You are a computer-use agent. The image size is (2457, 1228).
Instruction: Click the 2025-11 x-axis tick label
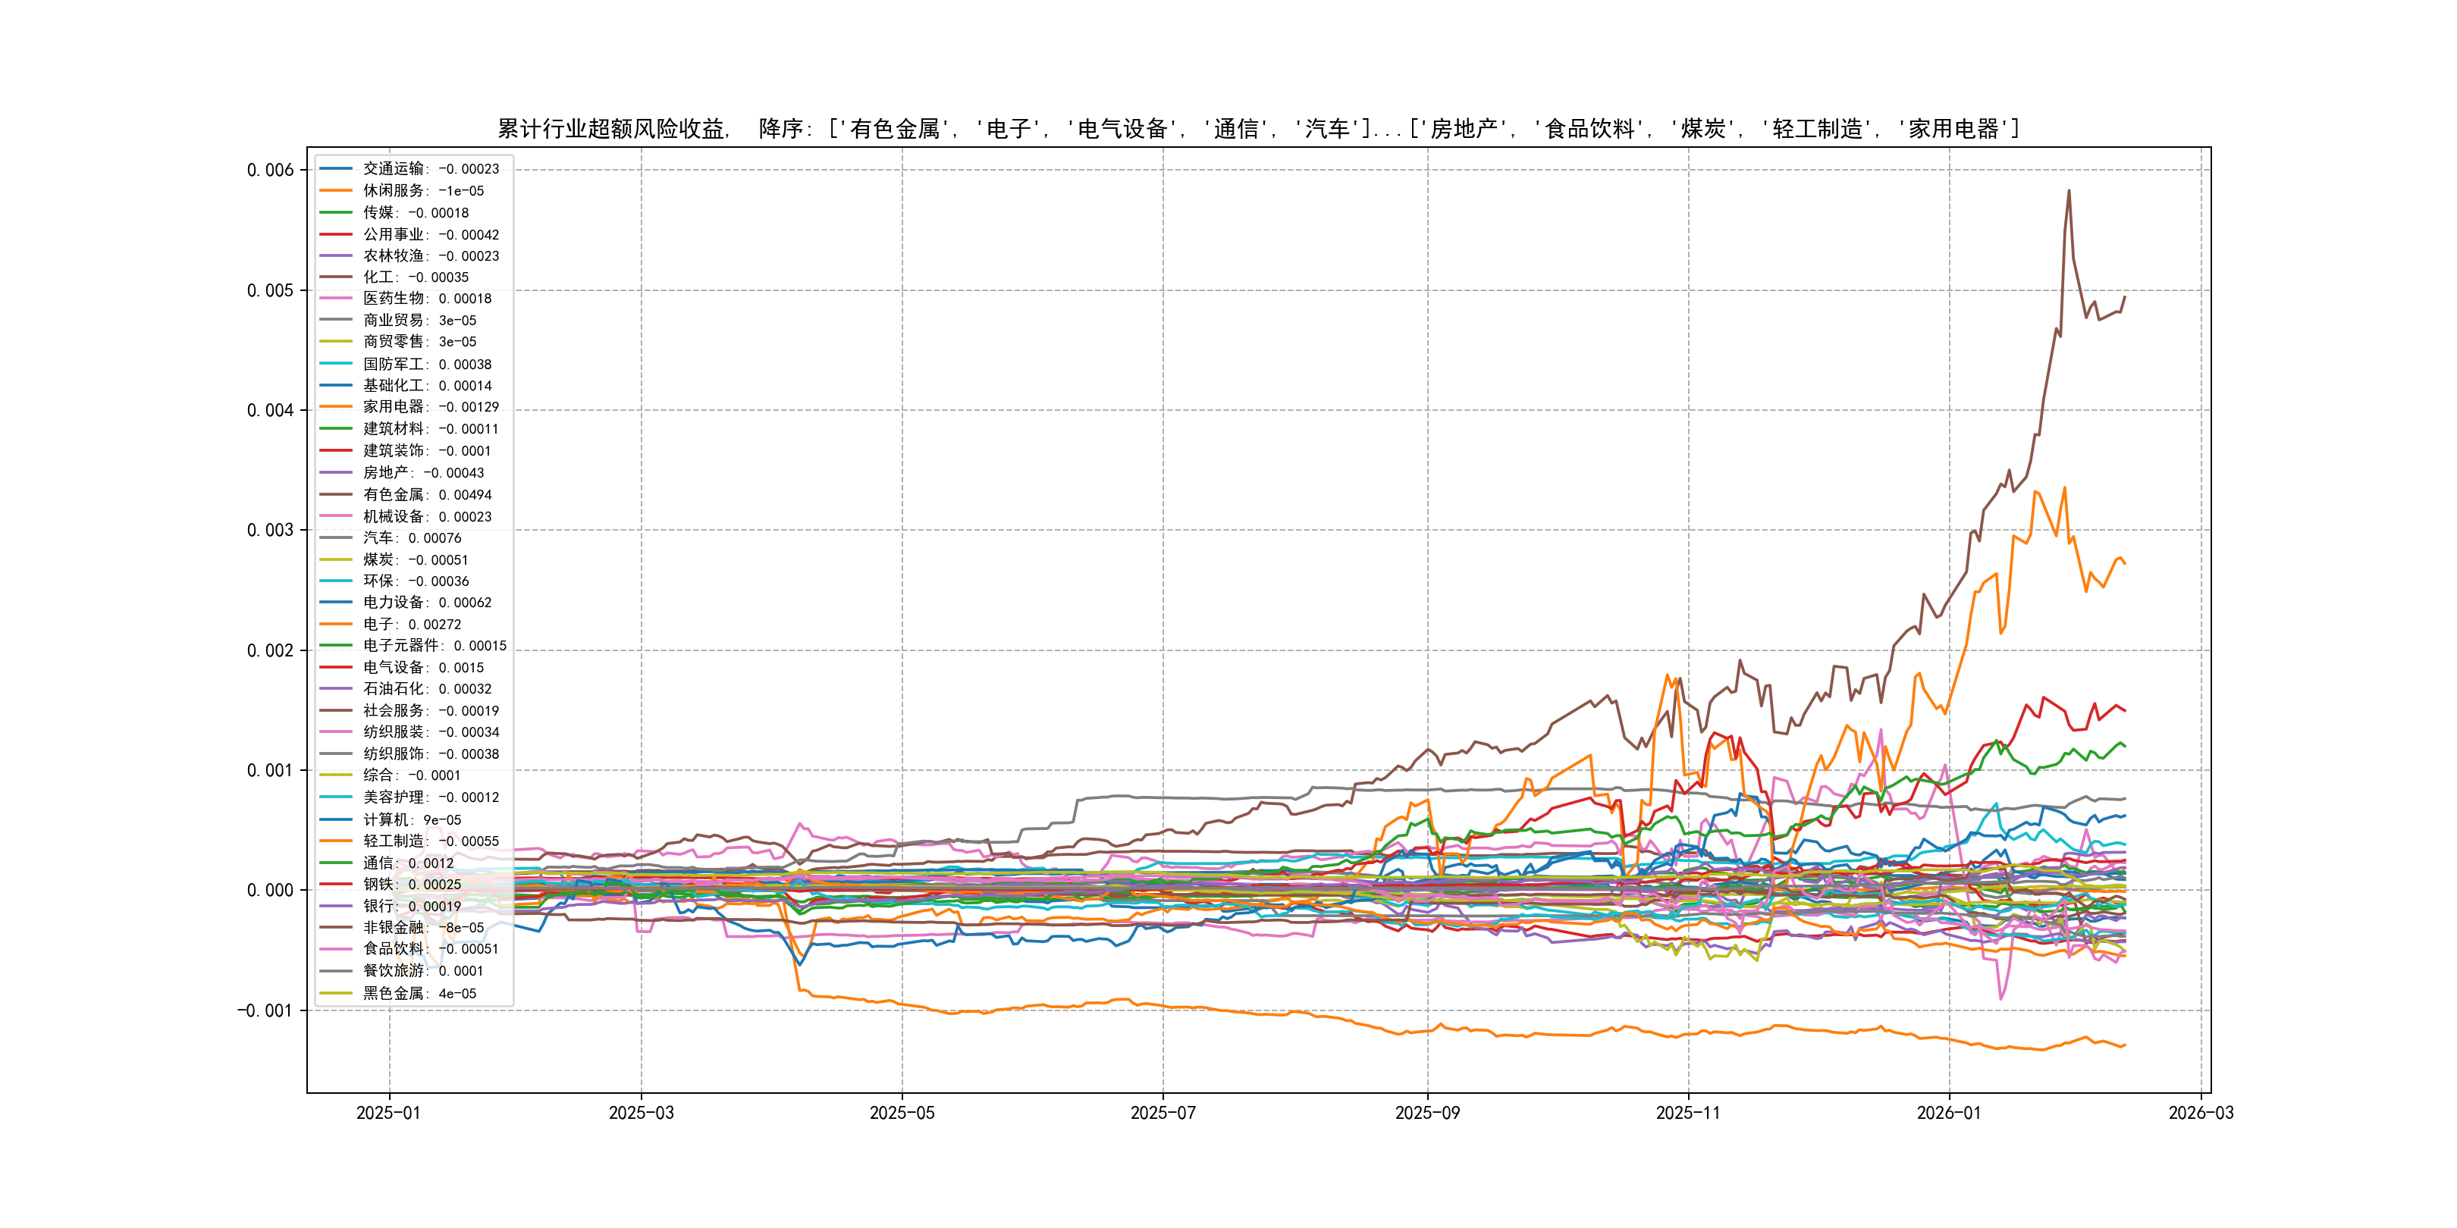pos(1688,1113)
